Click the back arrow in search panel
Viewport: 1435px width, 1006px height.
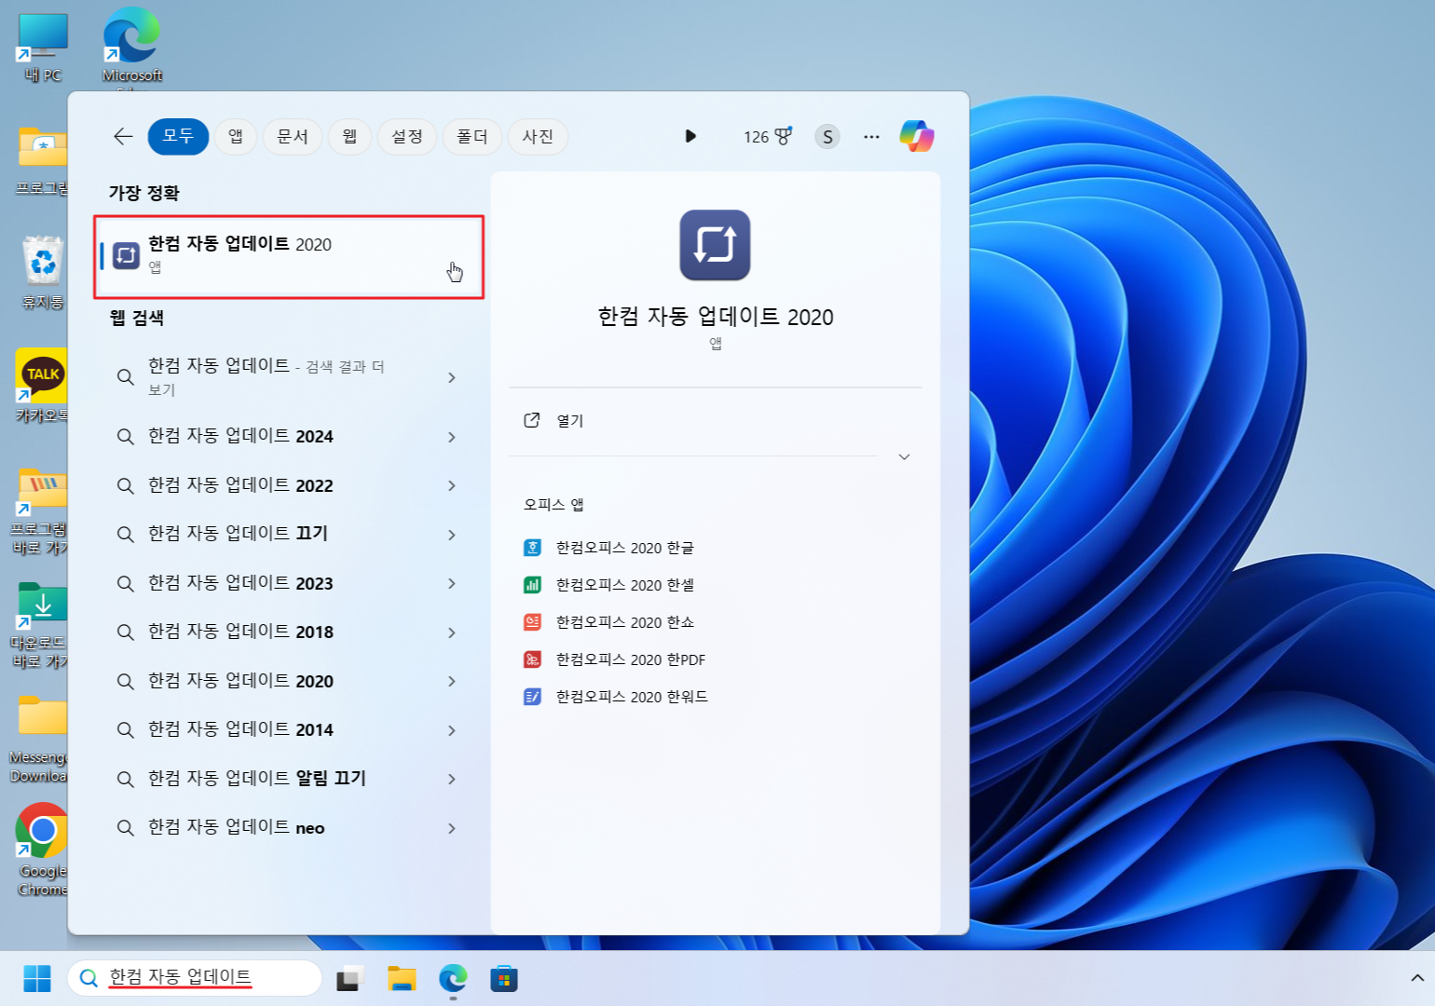pos(123,137)
